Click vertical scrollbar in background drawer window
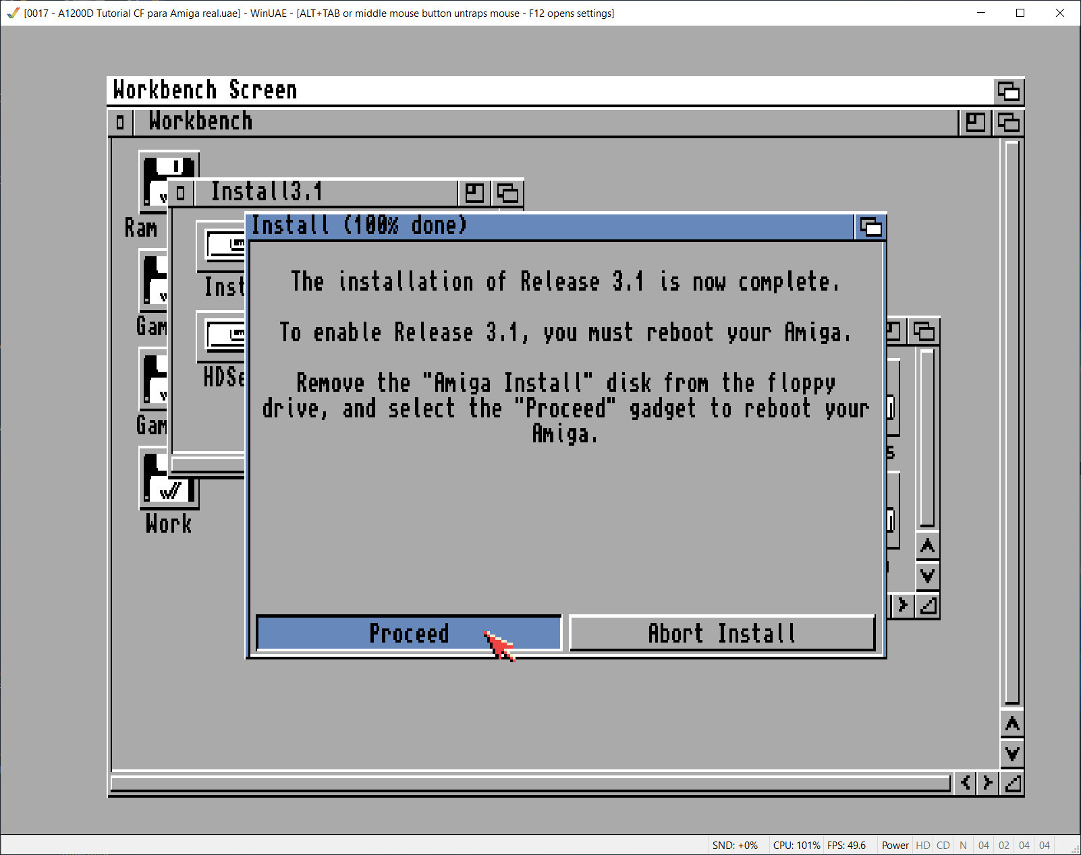The width and height of the screenshot is (1081, 855). pyautogui.click(x=927, y=437)
